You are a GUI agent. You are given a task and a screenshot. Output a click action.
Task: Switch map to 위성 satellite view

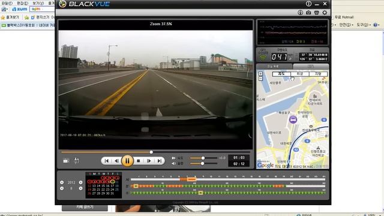pos(300,74)
